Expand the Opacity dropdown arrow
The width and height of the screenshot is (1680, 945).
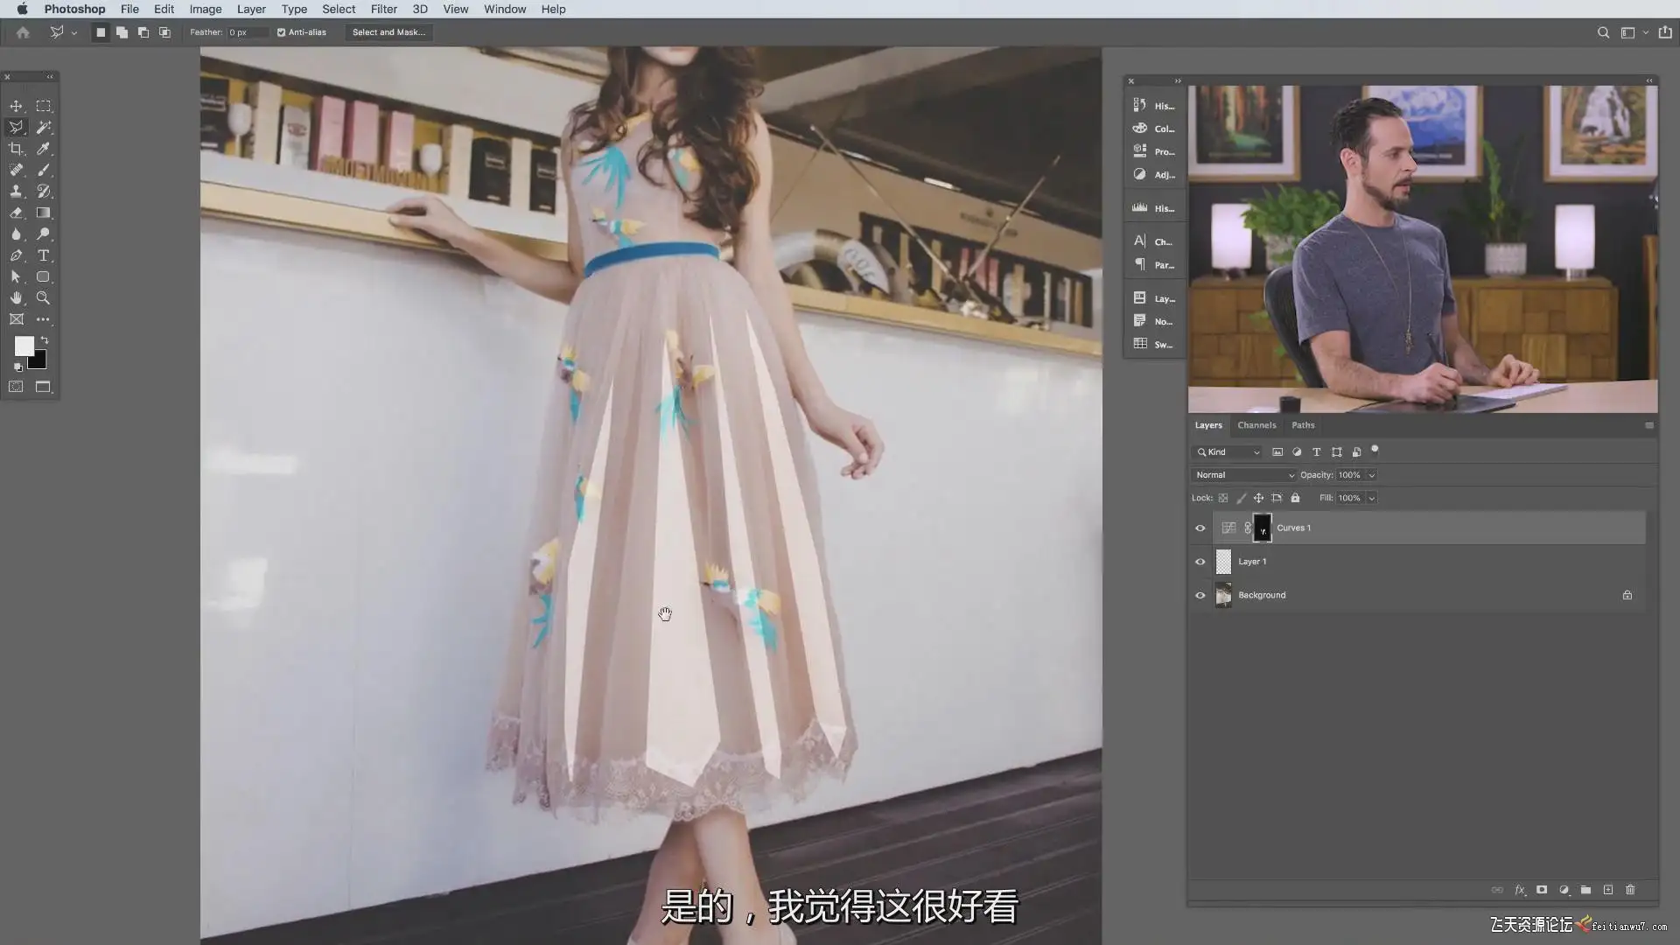[1371, 475]
